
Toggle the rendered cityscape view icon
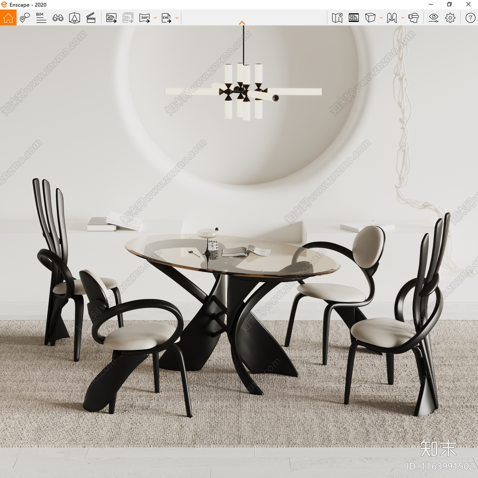[x=354, y=18]
